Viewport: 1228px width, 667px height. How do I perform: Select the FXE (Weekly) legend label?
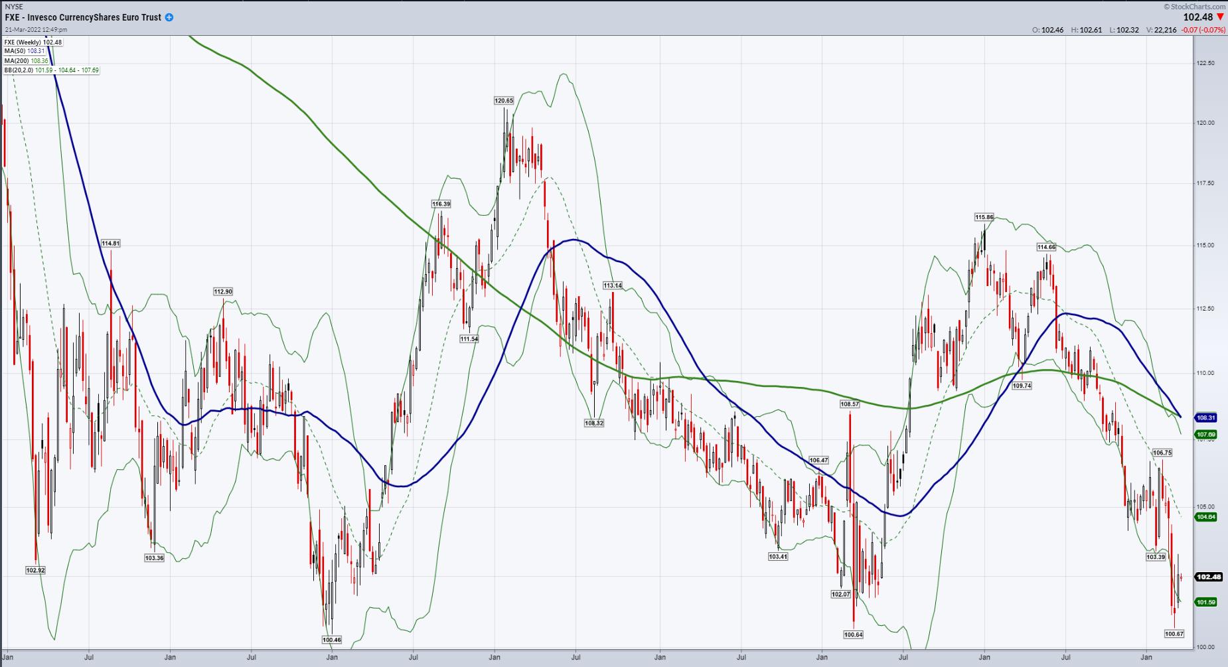(x=33, y=42)
